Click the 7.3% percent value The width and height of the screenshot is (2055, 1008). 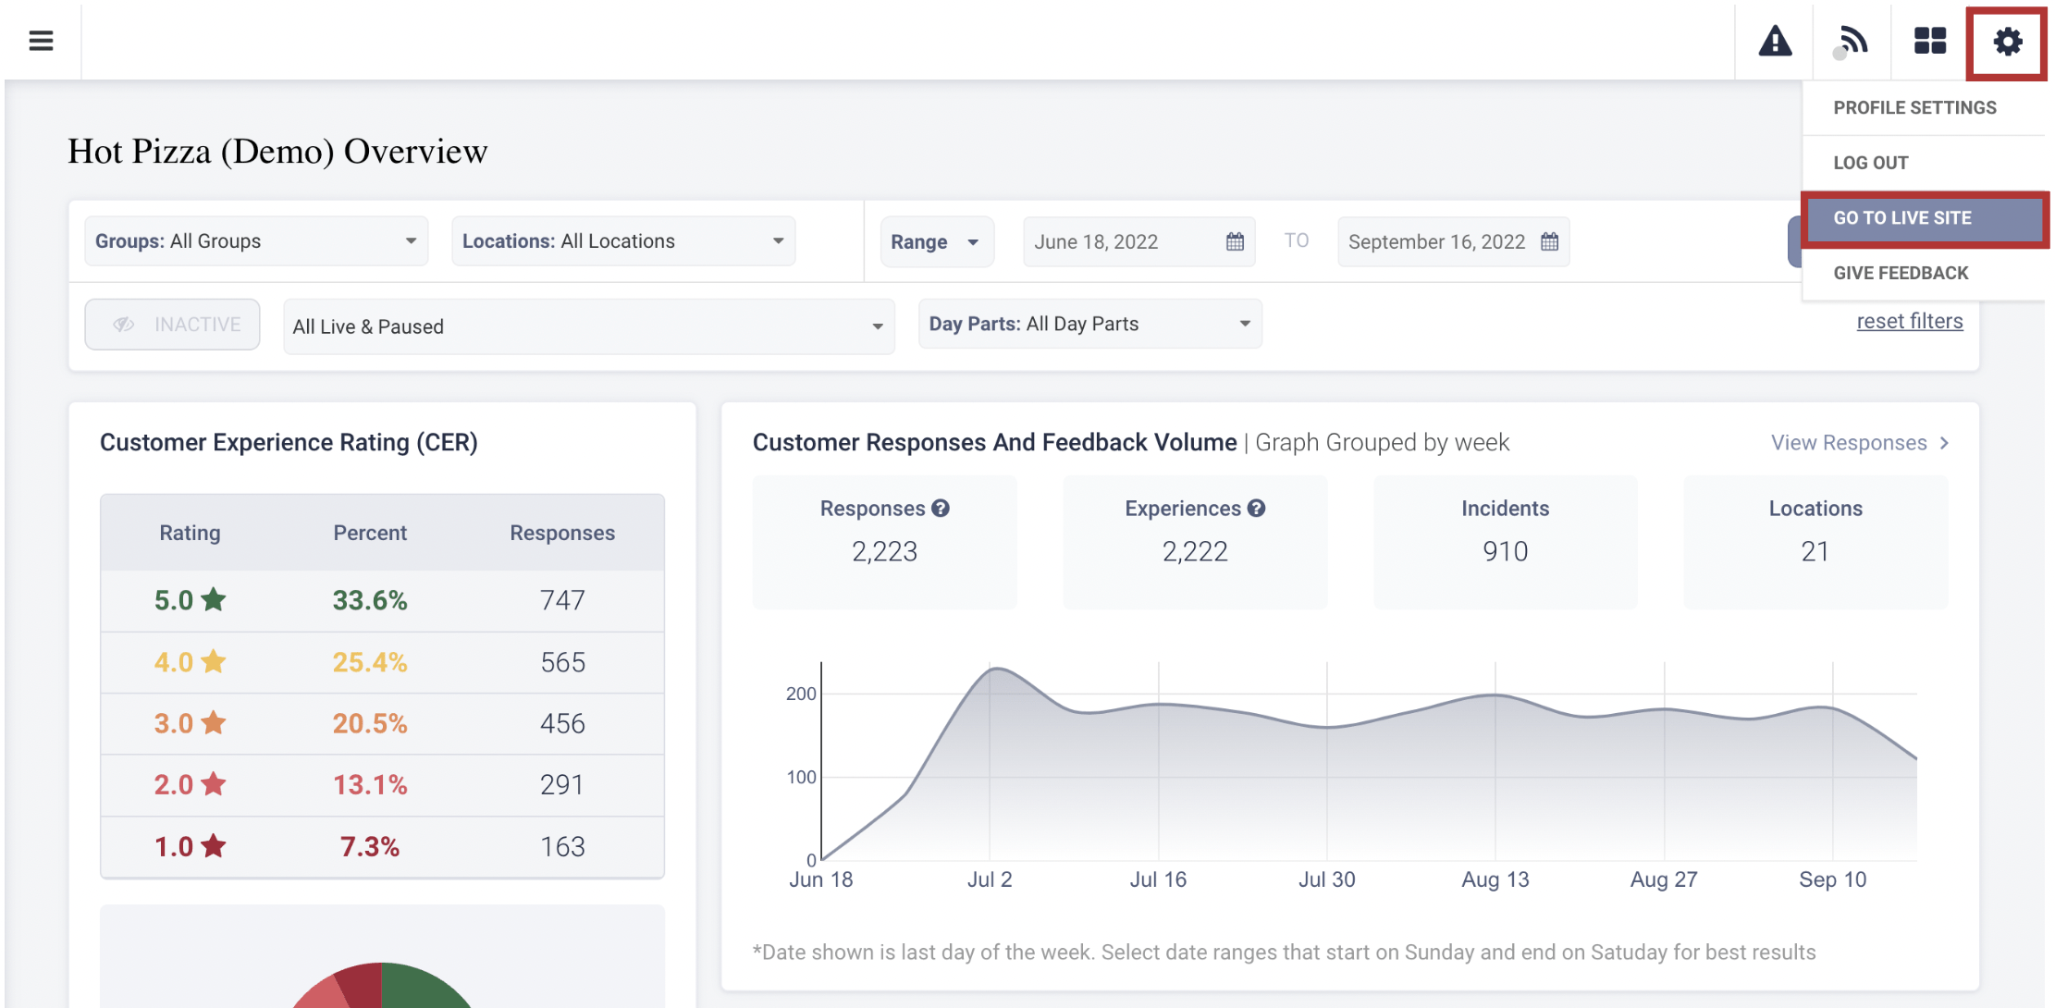(x=370, y=846)
